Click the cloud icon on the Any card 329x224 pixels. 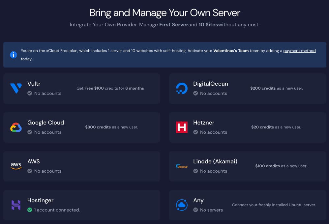point(182,205)
